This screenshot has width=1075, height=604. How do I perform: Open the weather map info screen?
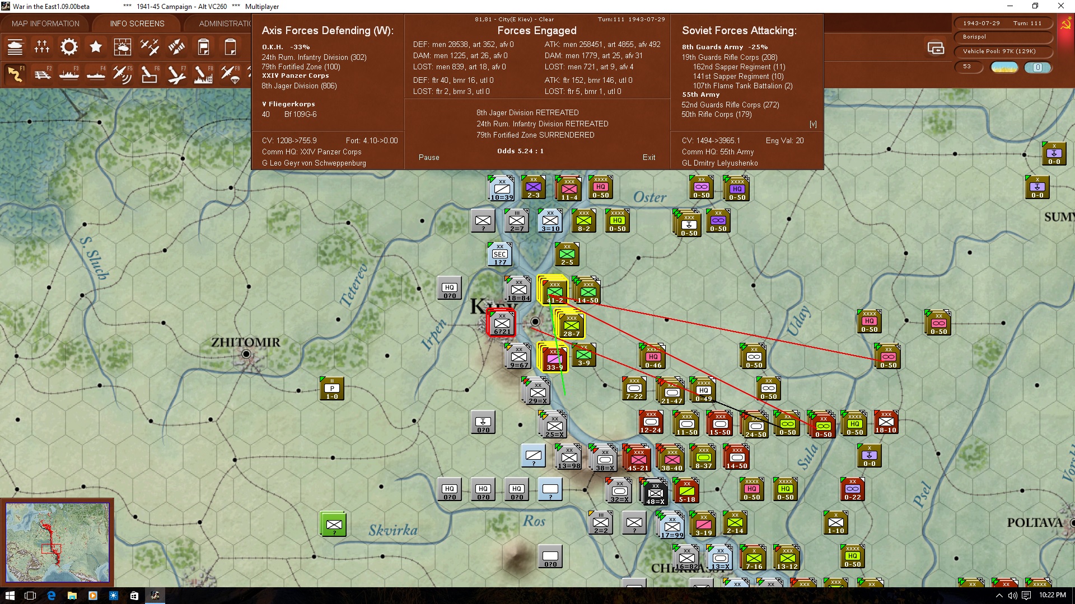123,47
